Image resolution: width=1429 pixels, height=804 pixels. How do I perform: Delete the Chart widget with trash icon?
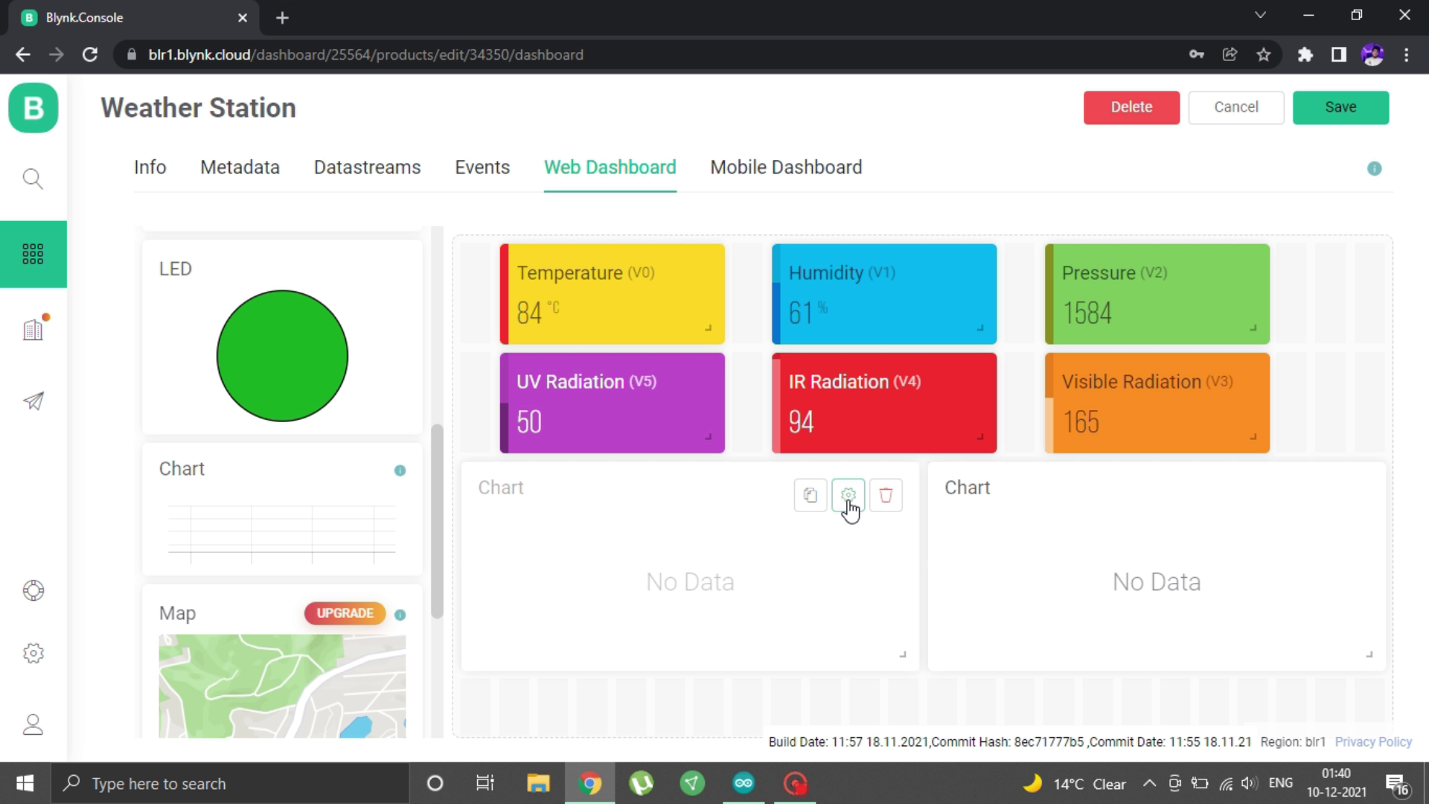tap(886, 495)
